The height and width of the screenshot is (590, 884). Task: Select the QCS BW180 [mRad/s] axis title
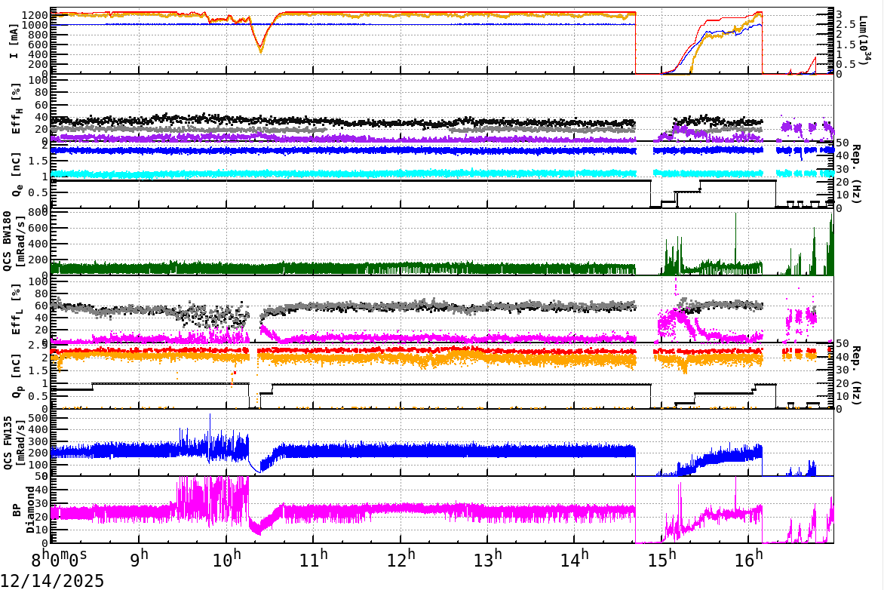pyautogui.click(x=14, y=241)
